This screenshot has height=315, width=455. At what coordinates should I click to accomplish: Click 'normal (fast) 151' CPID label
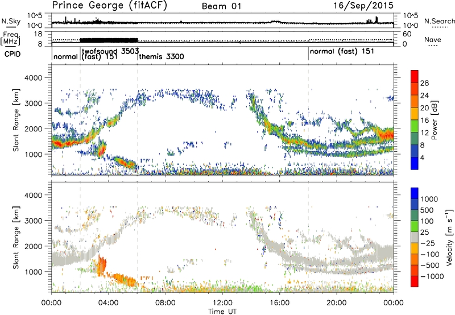[342, 52]
